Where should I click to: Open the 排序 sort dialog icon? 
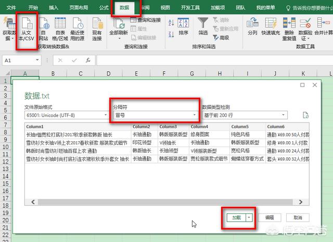pyautogui.click(x=183, y=26)
